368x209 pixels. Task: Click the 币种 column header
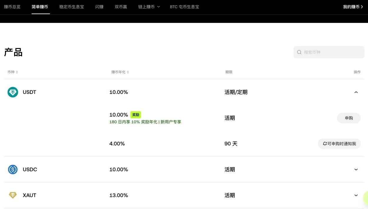click(11, 72)
